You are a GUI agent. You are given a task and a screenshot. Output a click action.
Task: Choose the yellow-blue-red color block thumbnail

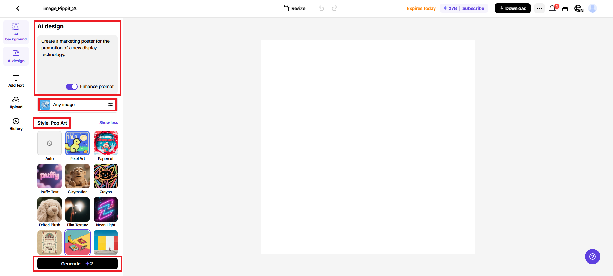pos(106,243)
